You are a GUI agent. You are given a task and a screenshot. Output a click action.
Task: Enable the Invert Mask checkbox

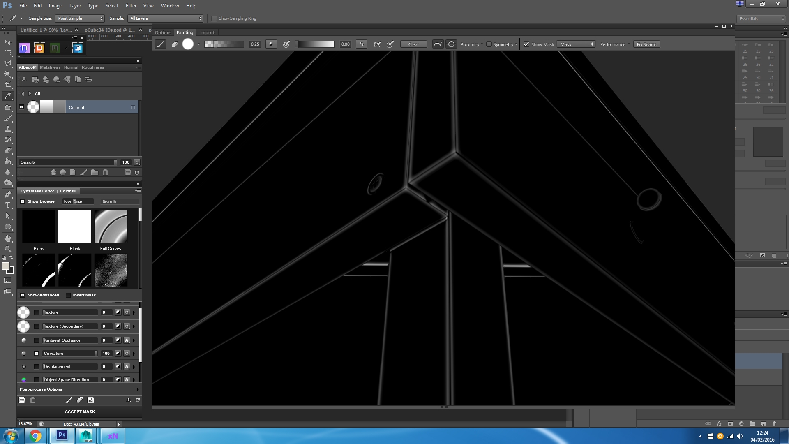68,295
